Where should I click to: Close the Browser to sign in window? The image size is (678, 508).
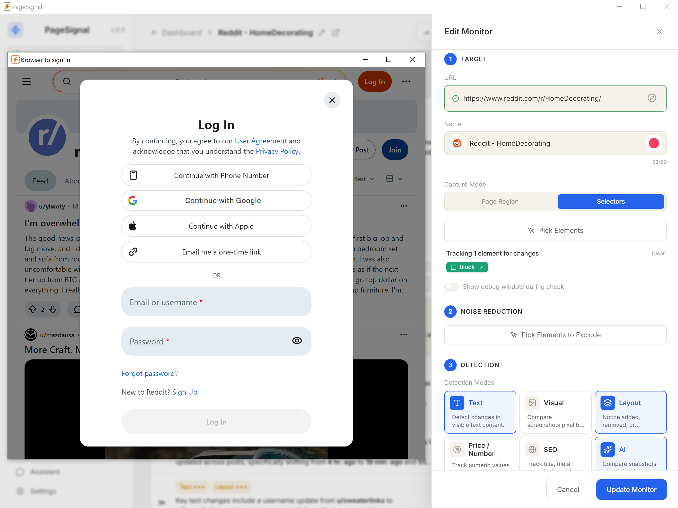412,59
